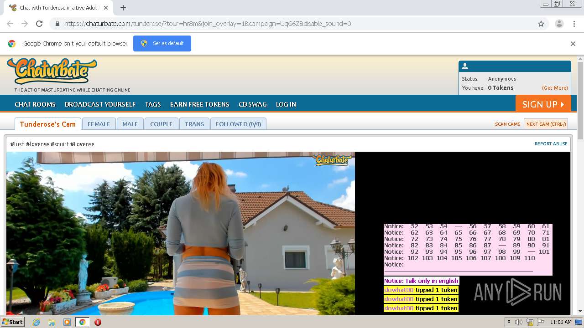Open TAGS menu item
This screenshot has height=328, width=584.
tap(153, 104)
